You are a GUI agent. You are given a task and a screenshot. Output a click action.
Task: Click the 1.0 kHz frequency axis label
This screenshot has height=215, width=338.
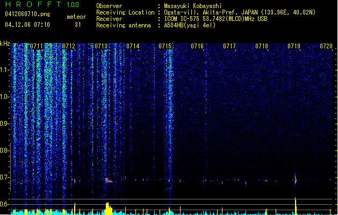tap(4, 97)
